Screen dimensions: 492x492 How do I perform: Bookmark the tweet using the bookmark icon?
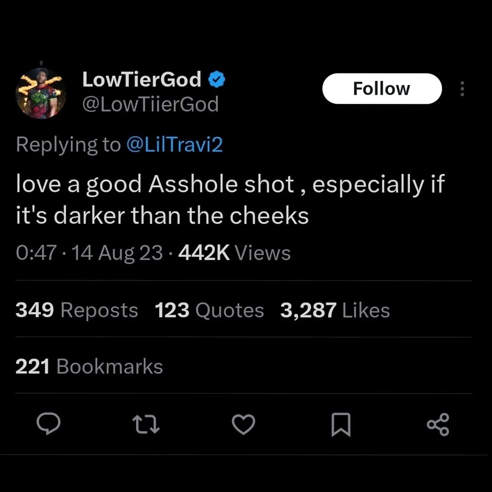point(341,425)
